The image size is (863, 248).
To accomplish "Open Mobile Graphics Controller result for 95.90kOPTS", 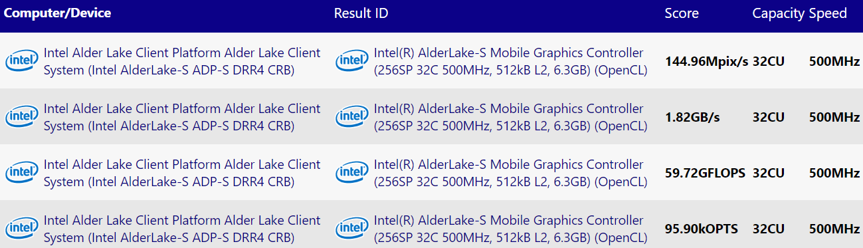I will coord(510,229).
